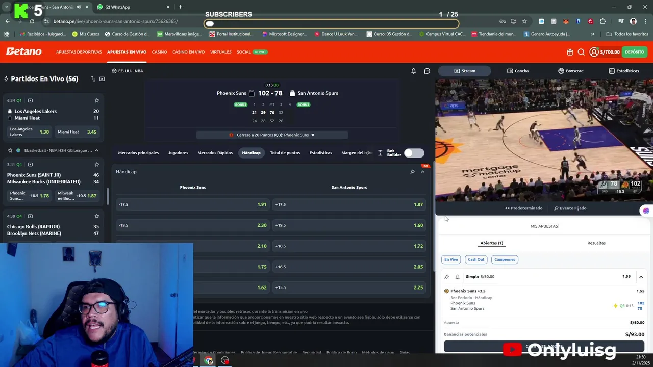
Task: Open the Chrome apps grid in bookmarks bar
Action: coord(7,34)
